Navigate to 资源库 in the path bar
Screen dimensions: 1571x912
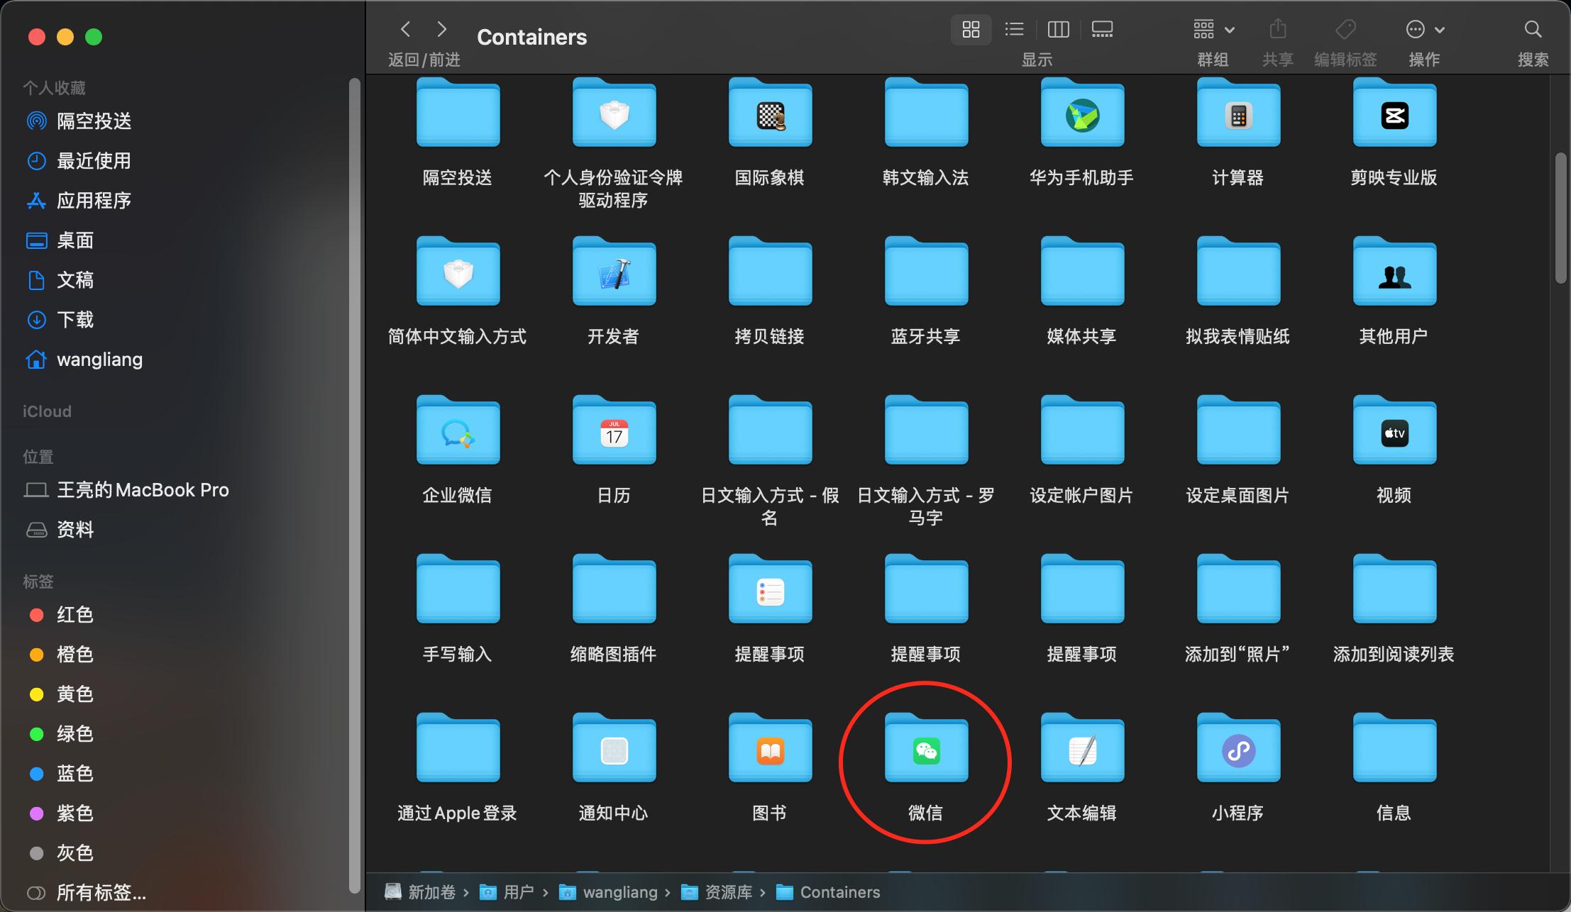[x=729, y=892]
